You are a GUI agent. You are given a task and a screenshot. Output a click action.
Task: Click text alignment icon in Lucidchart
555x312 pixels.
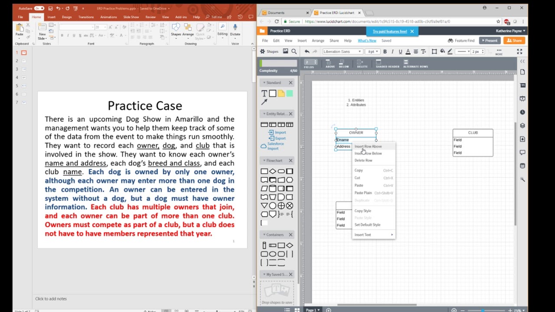click(416, 52)
